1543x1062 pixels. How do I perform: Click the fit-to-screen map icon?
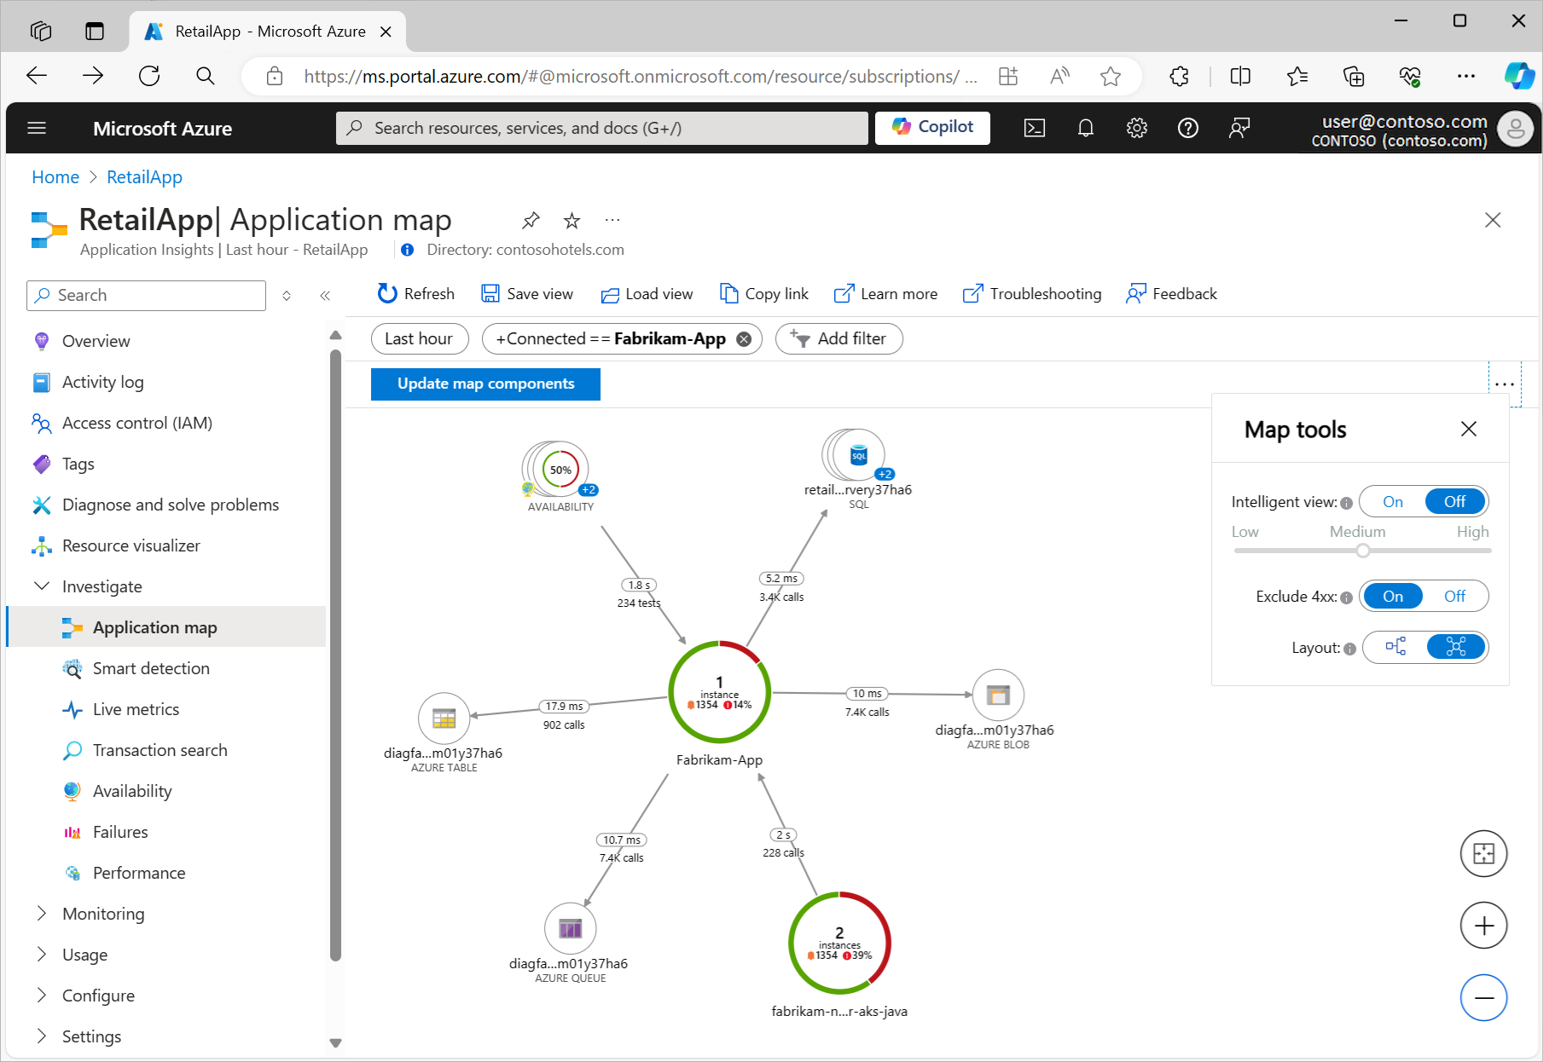click(x=1483, y=853)
